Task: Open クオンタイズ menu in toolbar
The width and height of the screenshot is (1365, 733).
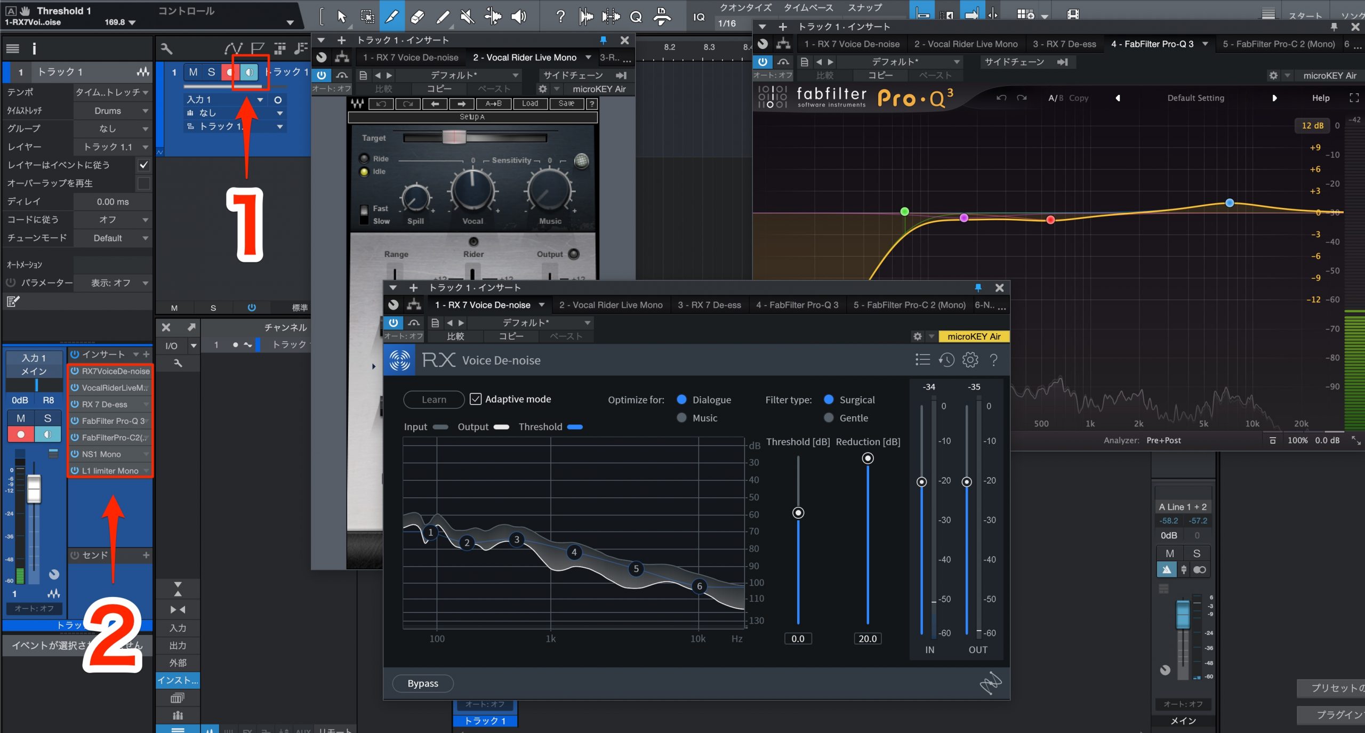Action: pos(746,7)
